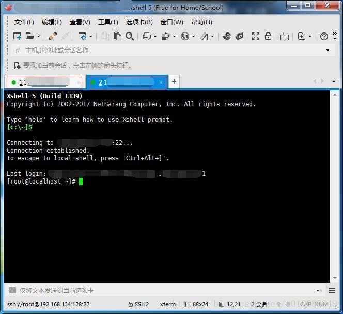Viewport: 343px width, 314px height.
Task: Click the Font icon
Action: pyautogui.click(x=205, y=36)
